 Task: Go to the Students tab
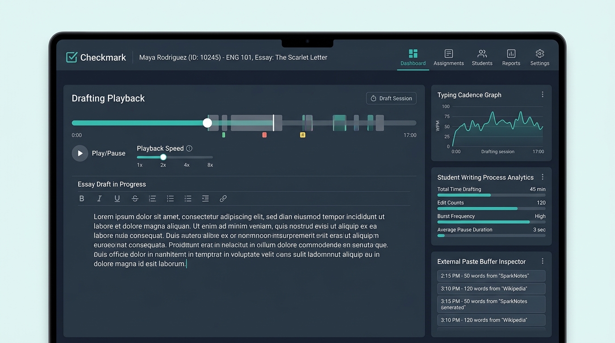[482, 58]
